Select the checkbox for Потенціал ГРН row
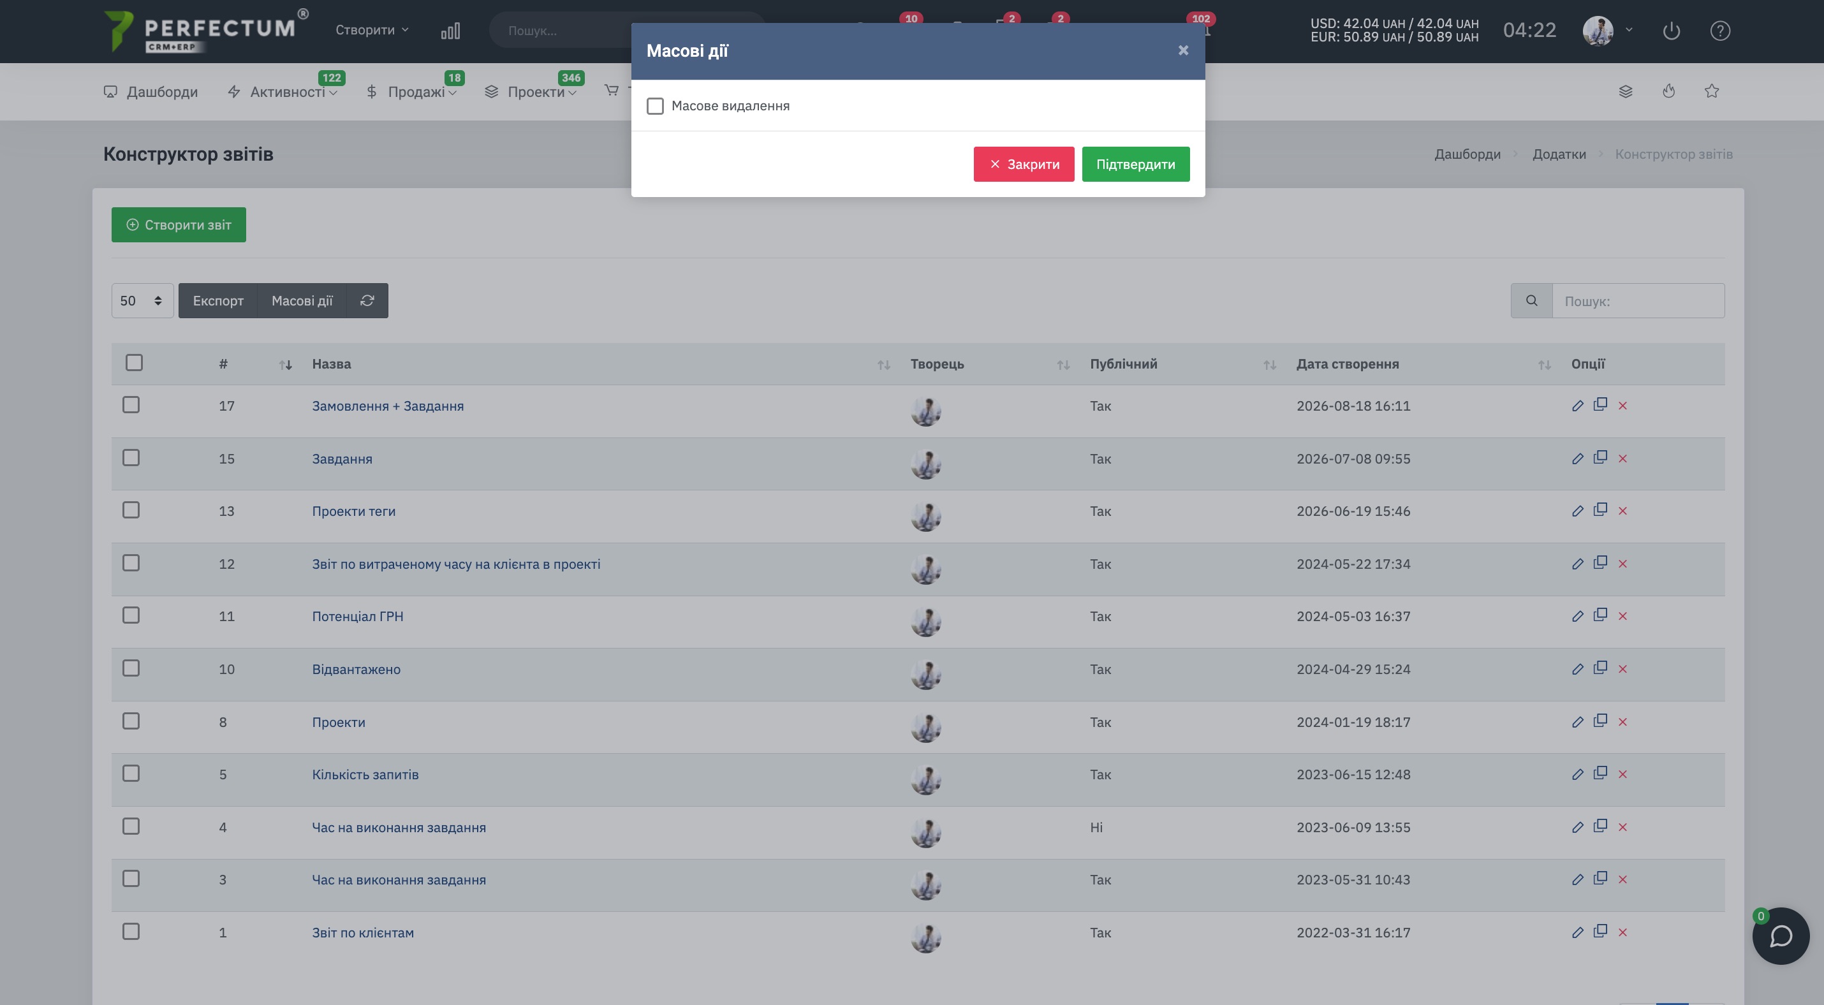 (131, 615)
